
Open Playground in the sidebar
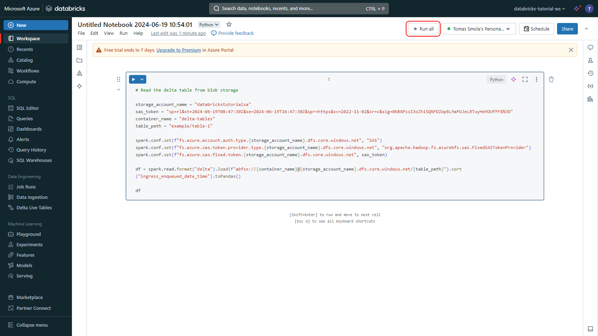pyautogui.click(x=36, y=234)
